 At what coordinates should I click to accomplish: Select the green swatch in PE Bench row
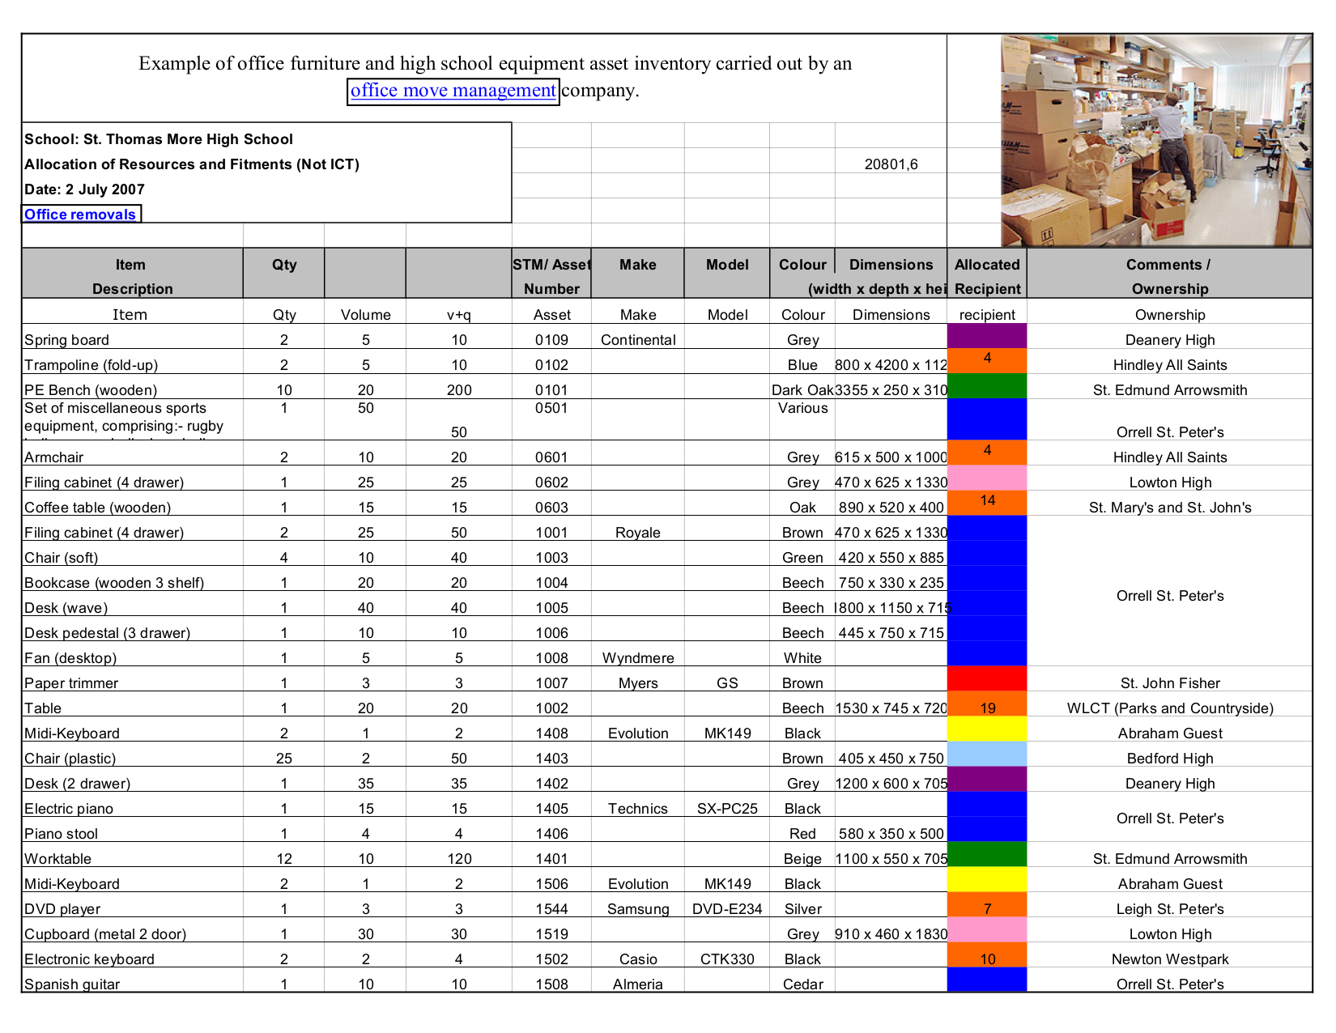(x=987, y=386)
